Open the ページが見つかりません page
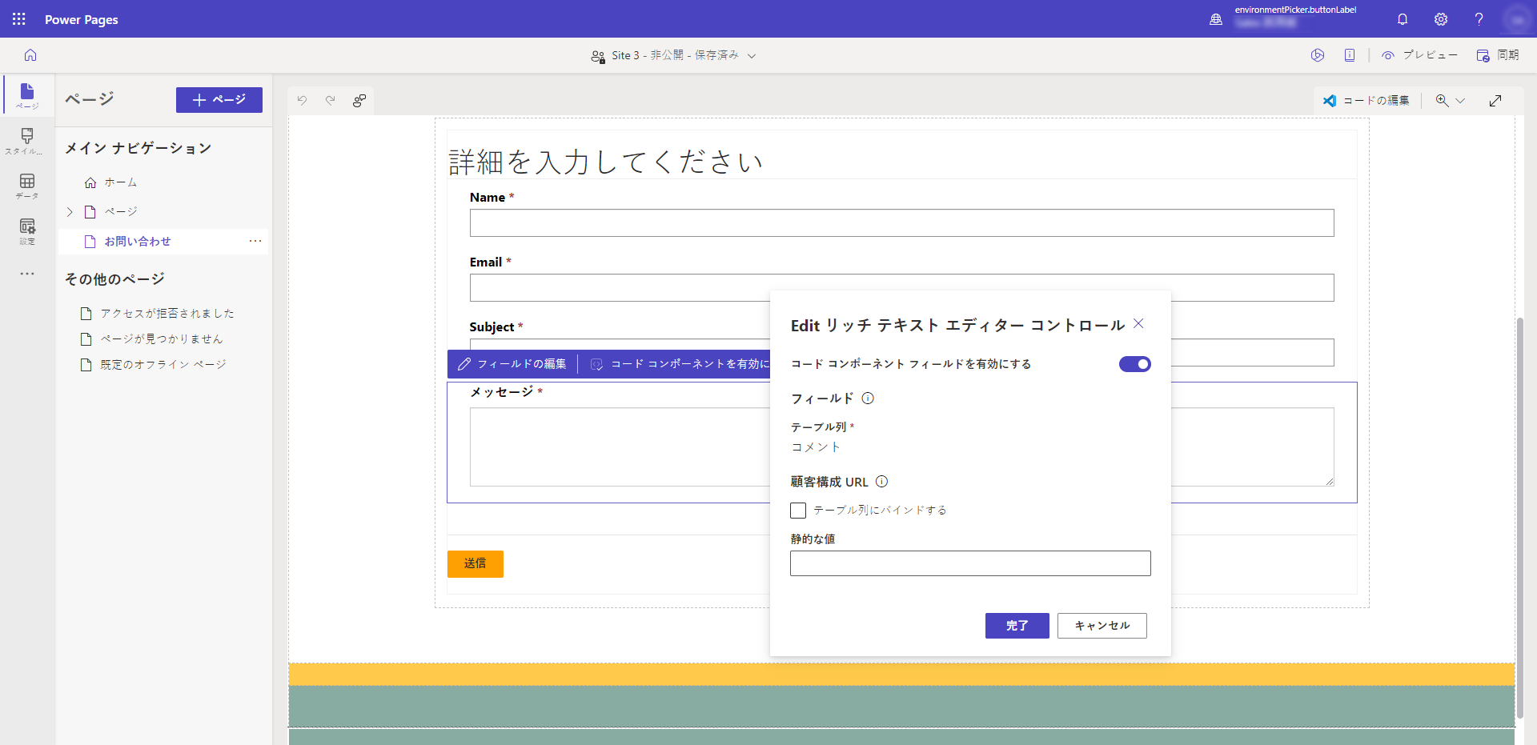 pyautogui.click(x=161, y=339)
